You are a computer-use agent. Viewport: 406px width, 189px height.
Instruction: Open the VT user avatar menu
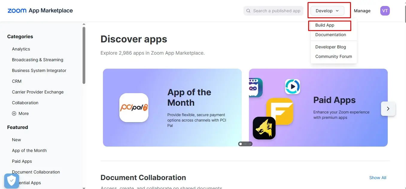pyautogui.click(x=385, y=11)
